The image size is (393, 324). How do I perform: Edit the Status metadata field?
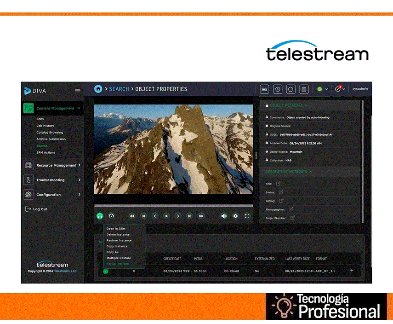point(281,192)
